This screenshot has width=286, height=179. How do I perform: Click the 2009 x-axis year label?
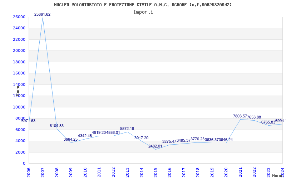tap(71, 172)
